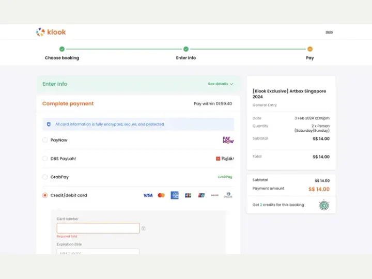Viewport: 372px width, 279px height.
Task: Click the PayNow logo
Action: pos(228,140)
